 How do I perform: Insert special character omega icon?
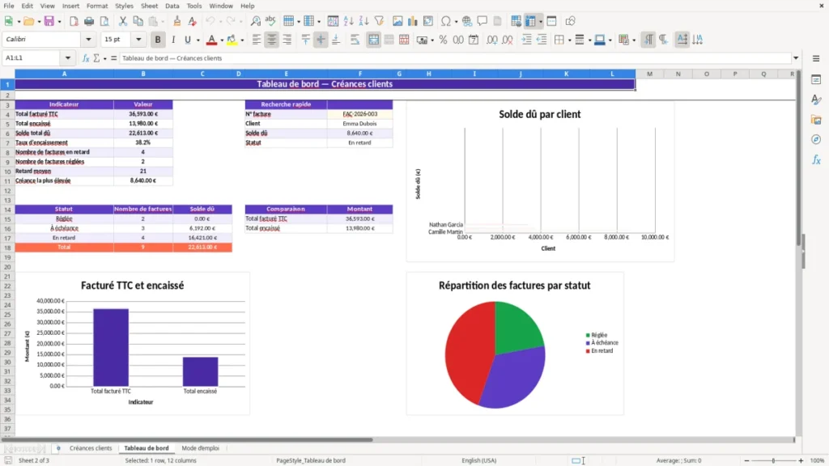[x=446, y=21]
